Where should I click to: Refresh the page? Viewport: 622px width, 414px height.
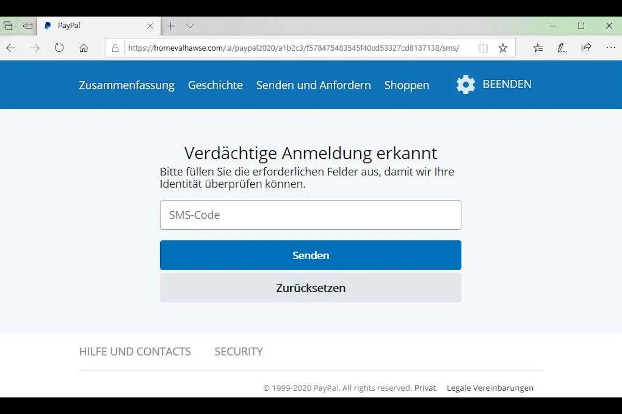click(x=59, y=48)
